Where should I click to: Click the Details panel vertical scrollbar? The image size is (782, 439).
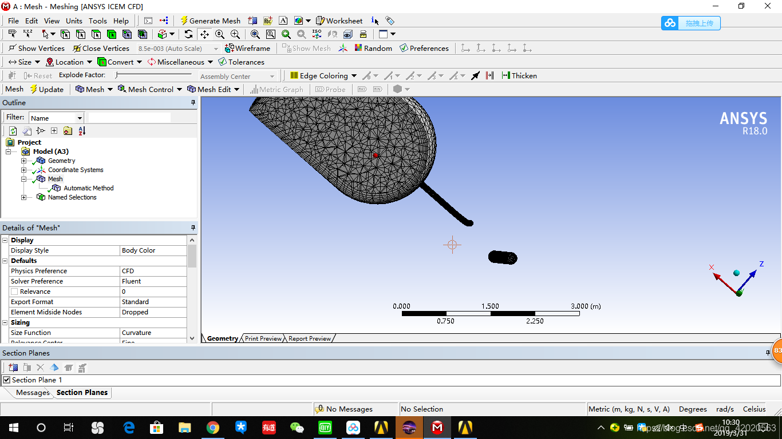tap(192, 289)
